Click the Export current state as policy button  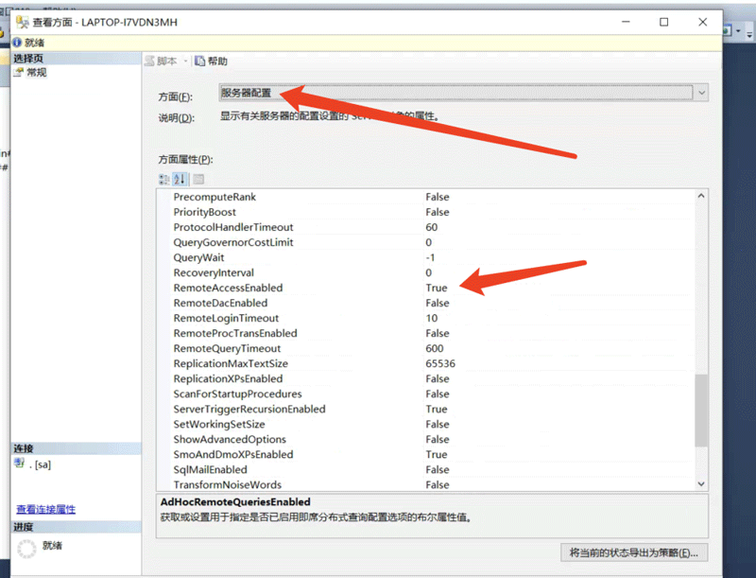(x=634, y=552)
